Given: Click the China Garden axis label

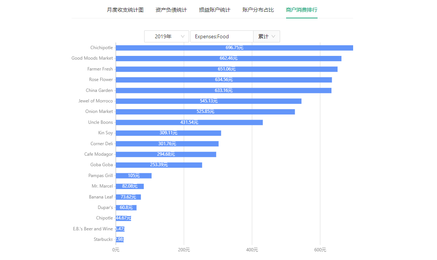Looking at the screenshot, I should click(x=99, y=90).
